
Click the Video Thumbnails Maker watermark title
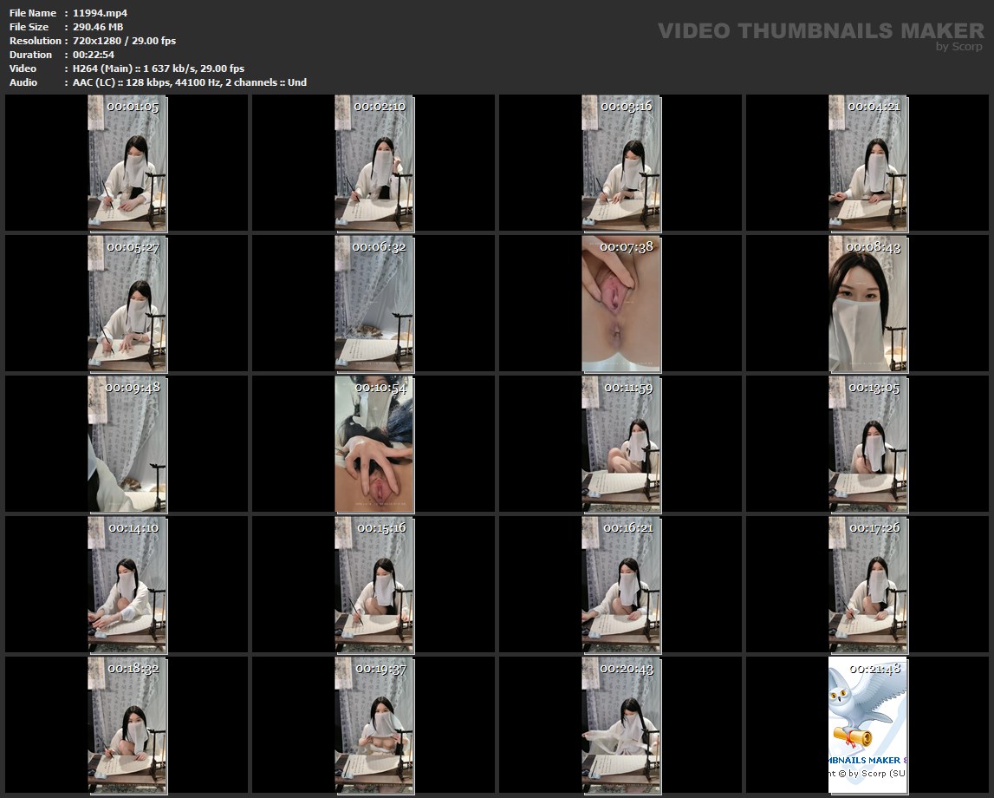point(820,30)
